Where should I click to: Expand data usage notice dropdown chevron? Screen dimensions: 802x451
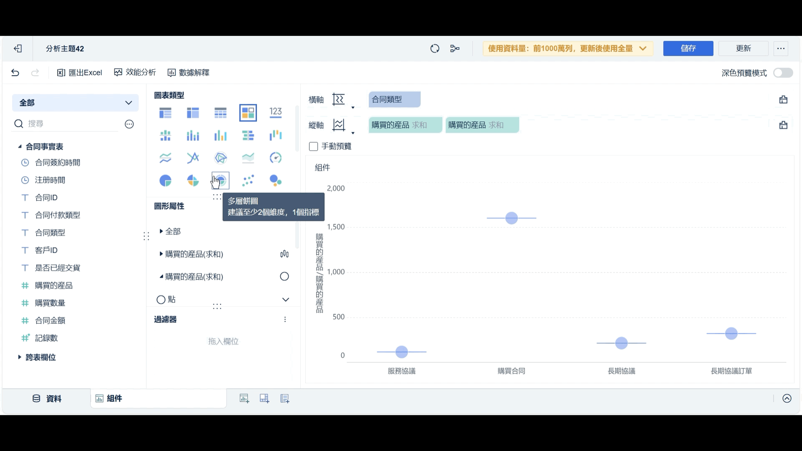pyautogui.click(x=643, y=48)
